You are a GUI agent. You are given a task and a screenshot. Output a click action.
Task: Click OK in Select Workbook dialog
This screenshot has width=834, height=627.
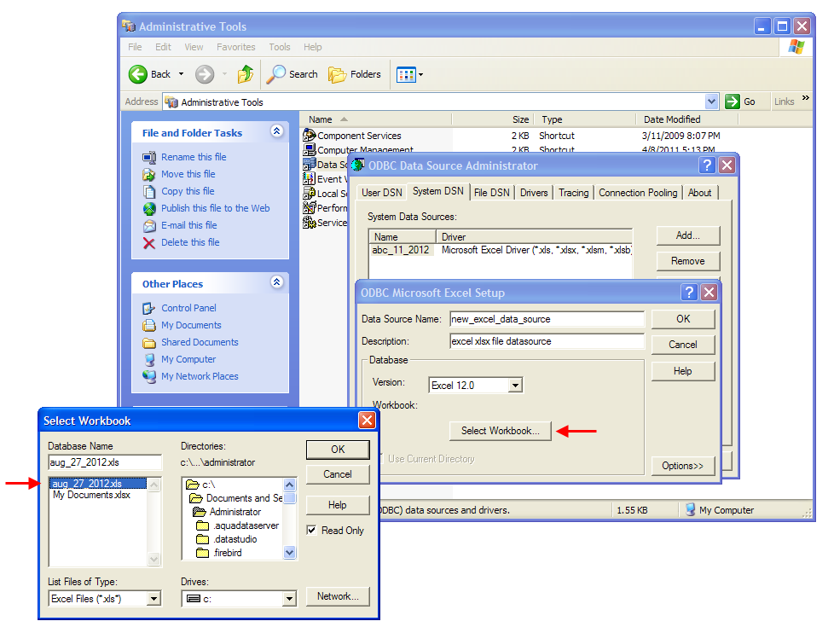click(x=338, y=450)
